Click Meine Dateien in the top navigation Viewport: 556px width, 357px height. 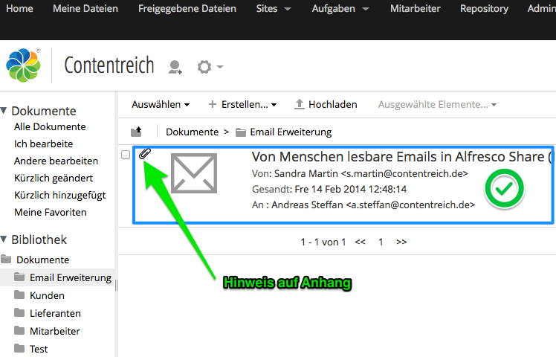coord(85,9)
